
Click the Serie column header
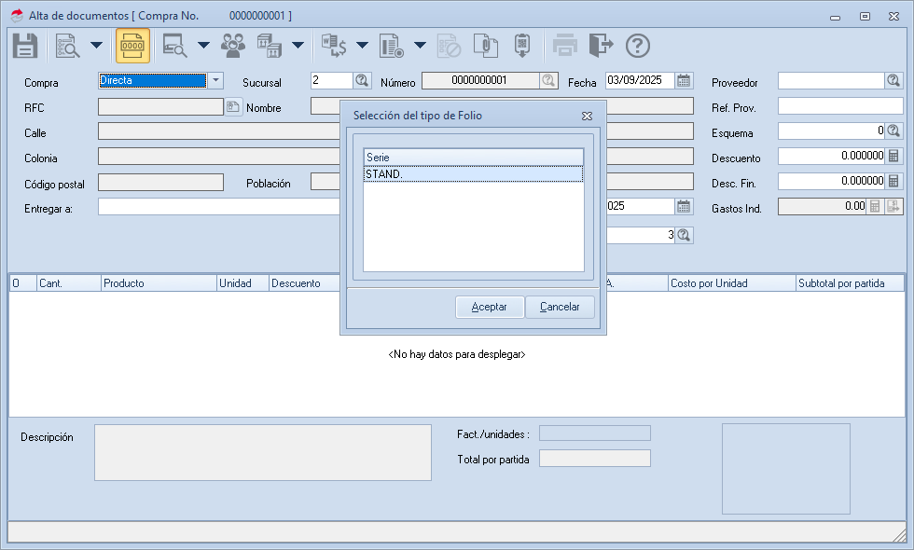coord(473,157)
